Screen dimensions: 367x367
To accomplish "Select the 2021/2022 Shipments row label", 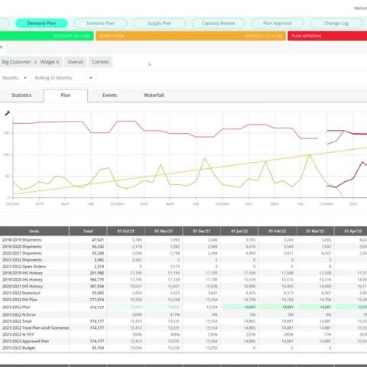I will (22, 260).
